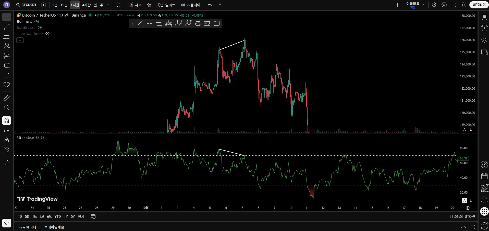Open the BTCUSDT symbol search field
Viewport: 489px width, 231px height.
tap(26, 5)
